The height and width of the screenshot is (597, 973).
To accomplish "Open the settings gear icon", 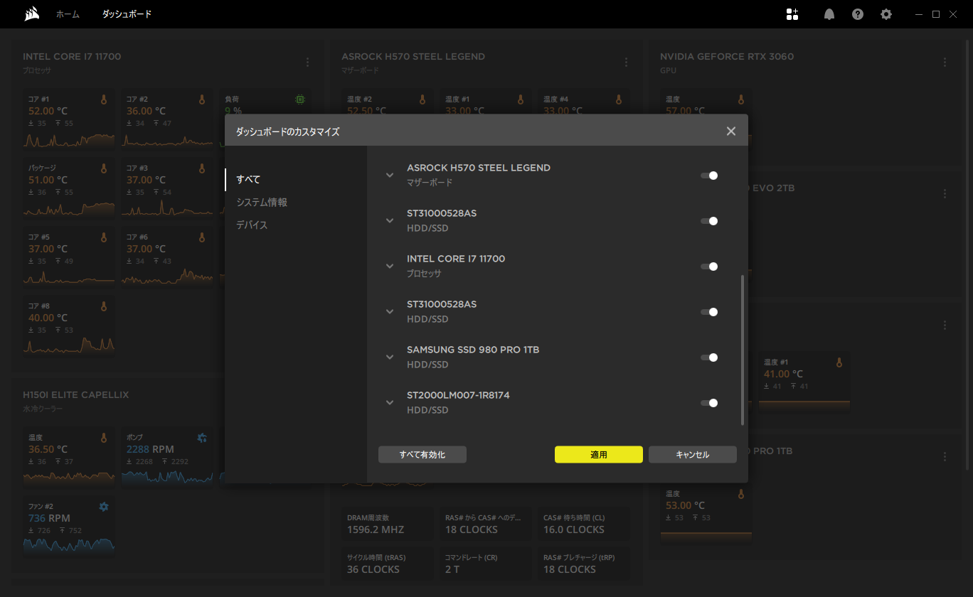I will (x=886, y=14).
